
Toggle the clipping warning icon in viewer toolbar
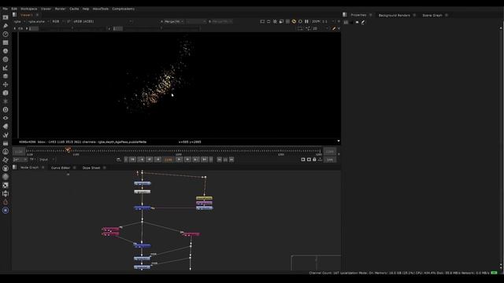(x=275, y=21)
